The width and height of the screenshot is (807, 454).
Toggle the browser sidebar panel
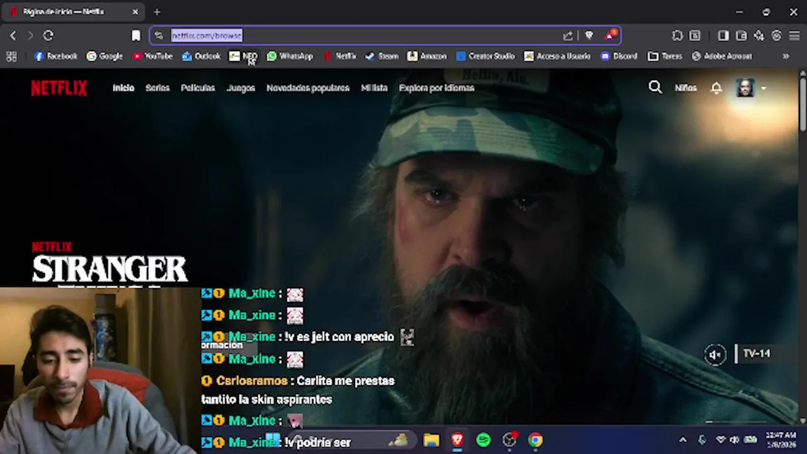click(x=723, y=36)
